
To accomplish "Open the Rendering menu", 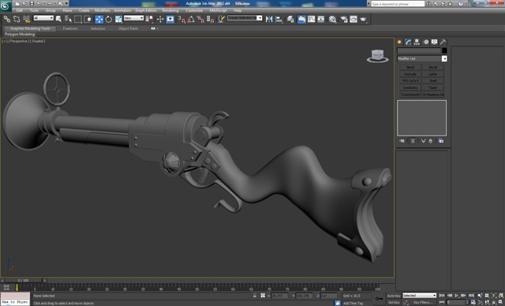I will (170, 10).
